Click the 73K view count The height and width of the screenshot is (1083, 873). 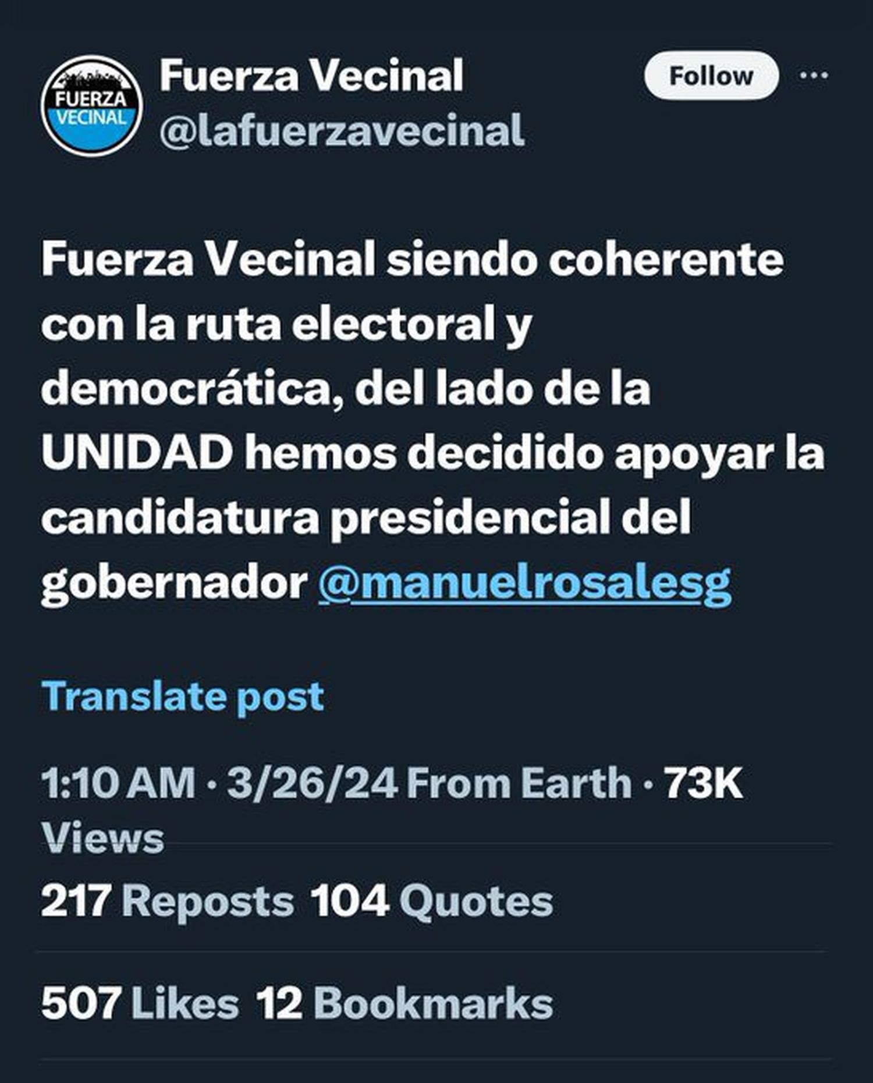coord(704,783)
